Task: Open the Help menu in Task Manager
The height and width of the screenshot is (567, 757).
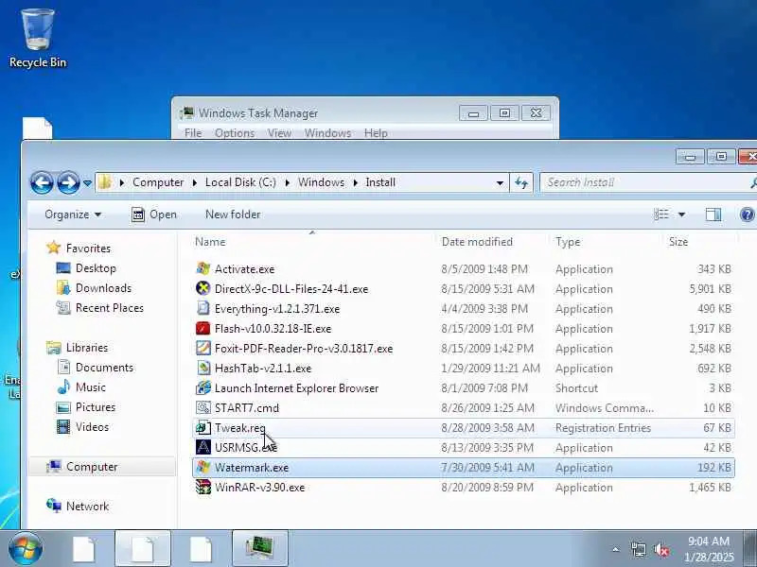Action: coord(376,133)
